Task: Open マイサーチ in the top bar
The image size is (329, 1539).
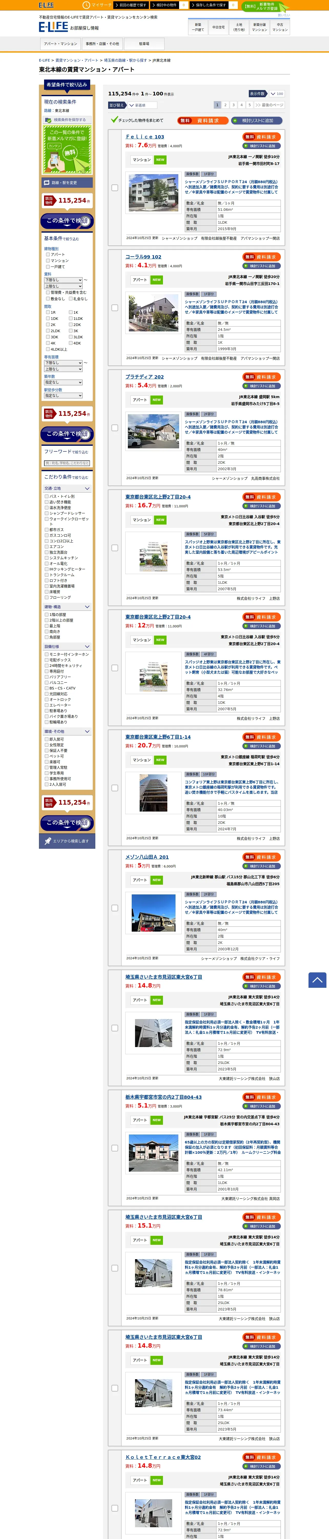Action: (97, 5)
